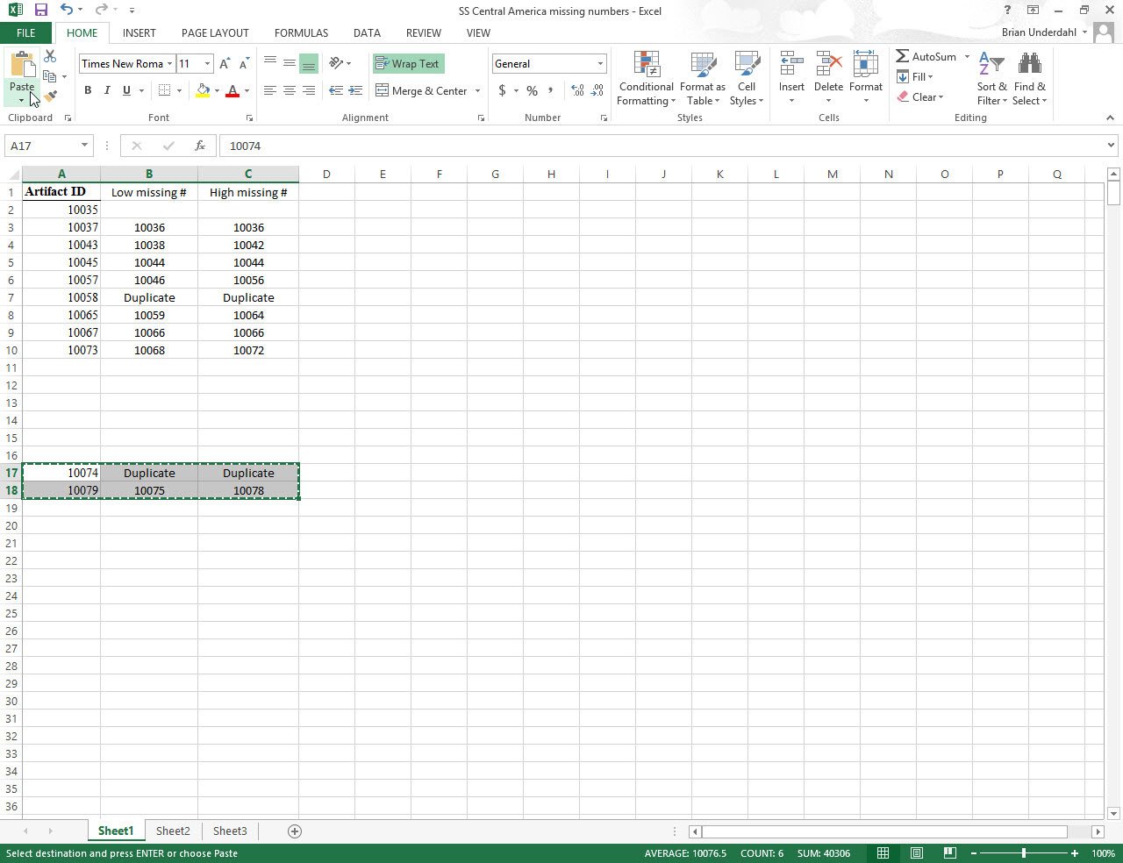Click the Save icon in quick access toolbar
Image resolution: width=1123 pixels, height=863 pixels.
(40, 11)
